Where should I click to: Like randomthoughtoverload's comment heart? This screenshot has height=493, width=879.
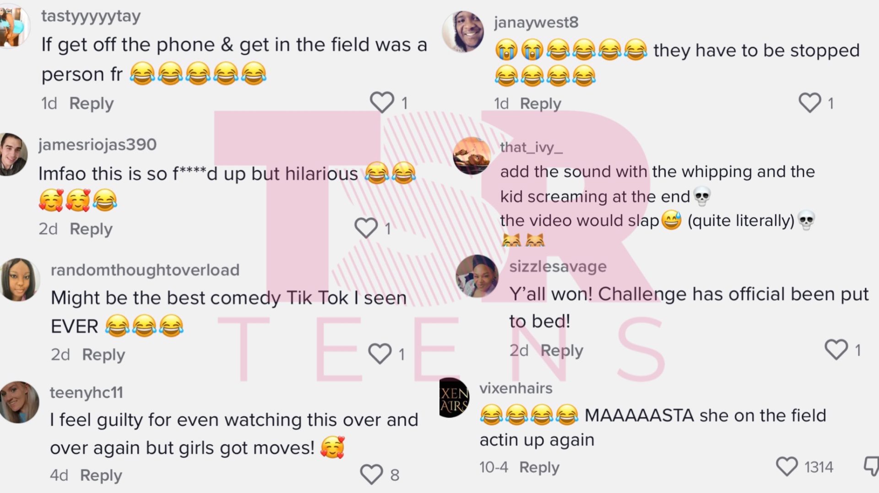[x=380, y=354]
